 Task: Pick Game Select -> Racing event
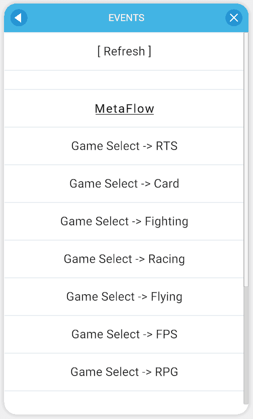(x=124, y=259)
